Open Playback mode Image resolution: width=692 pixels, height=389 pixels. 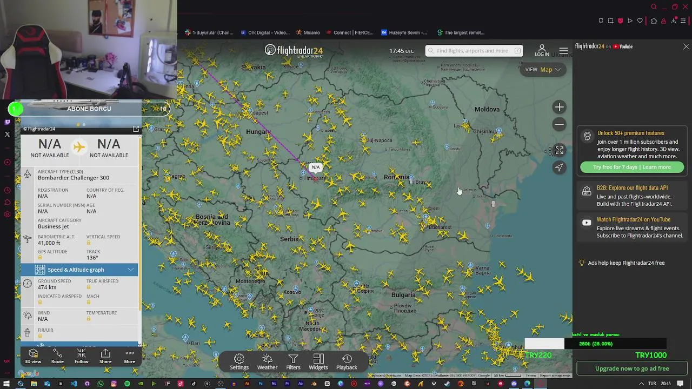[347, 362]
